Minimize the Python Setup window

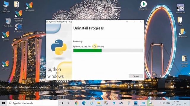[127, 21]
